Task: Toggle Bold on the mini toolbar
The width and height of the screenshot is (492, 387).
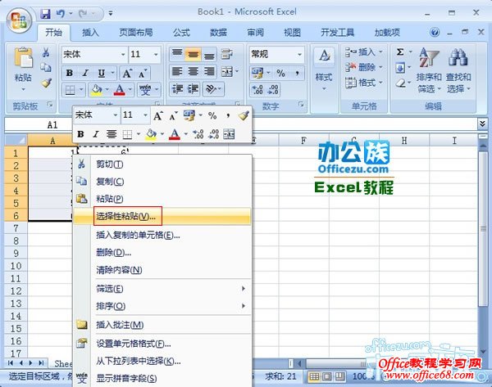Action: coord(80,134)
